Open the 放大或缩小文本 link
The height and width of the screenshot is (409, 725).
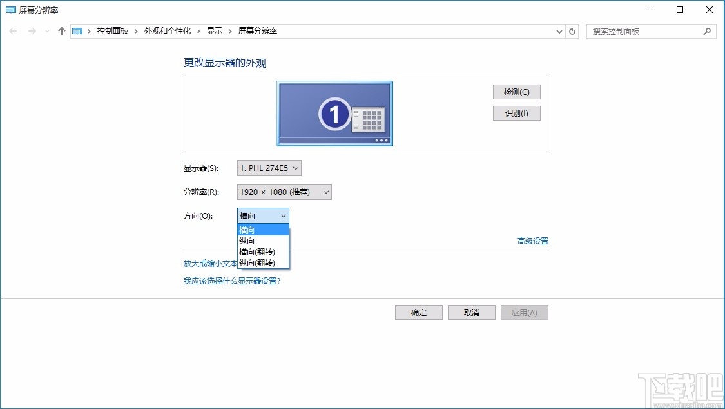pos(210,263)
